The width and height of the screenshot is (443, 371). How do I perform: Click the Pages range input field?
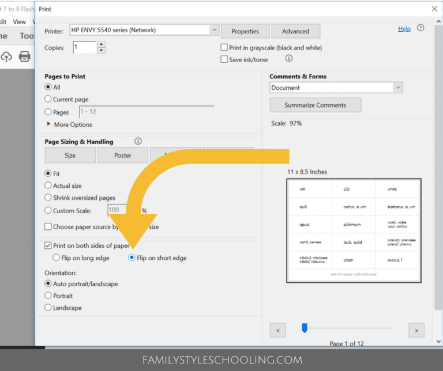[145, 112]
